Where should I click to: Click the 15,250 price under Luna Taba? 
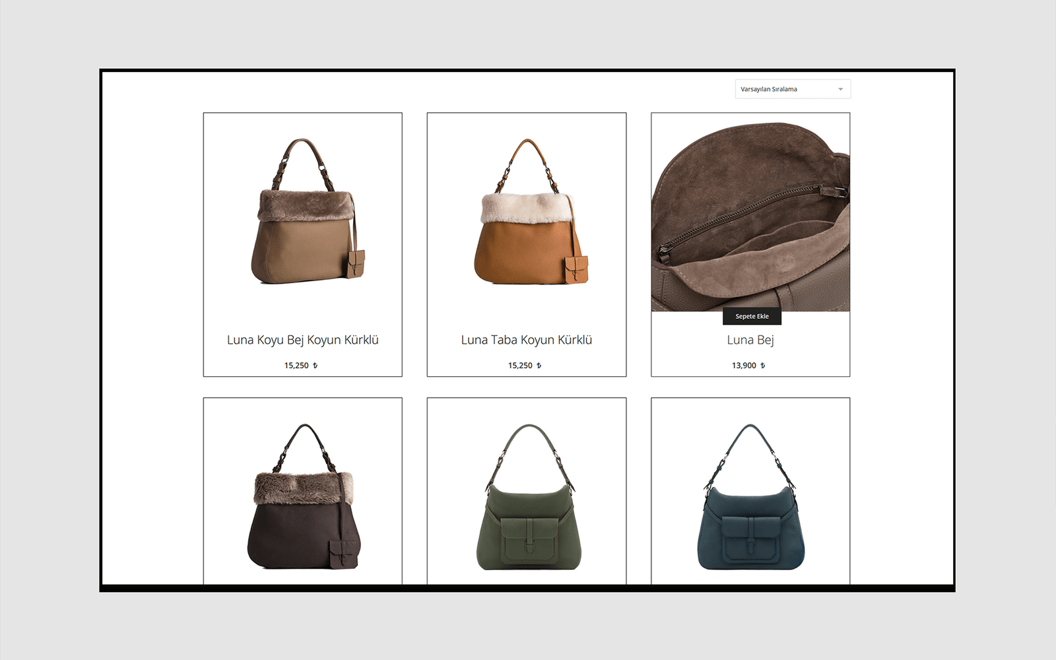pyautogui.click(x=525, y=365)
